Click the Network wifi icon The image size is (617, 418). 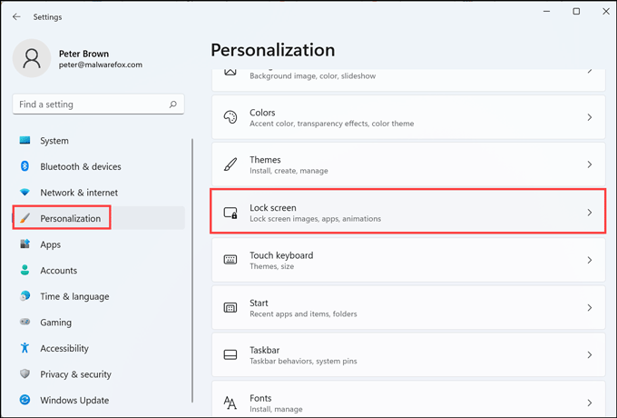click(24, 193)
